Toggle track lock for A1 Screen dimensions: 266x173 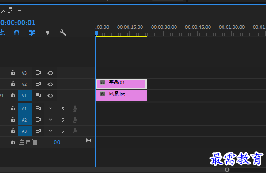[x=13, y=108]
